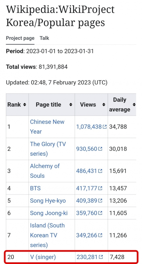Image resolution: width=142 pixels, height=264 pixels.
Task: Click external link icon beside 486,431
Action: pyautogui.click(x=100, y=171)
